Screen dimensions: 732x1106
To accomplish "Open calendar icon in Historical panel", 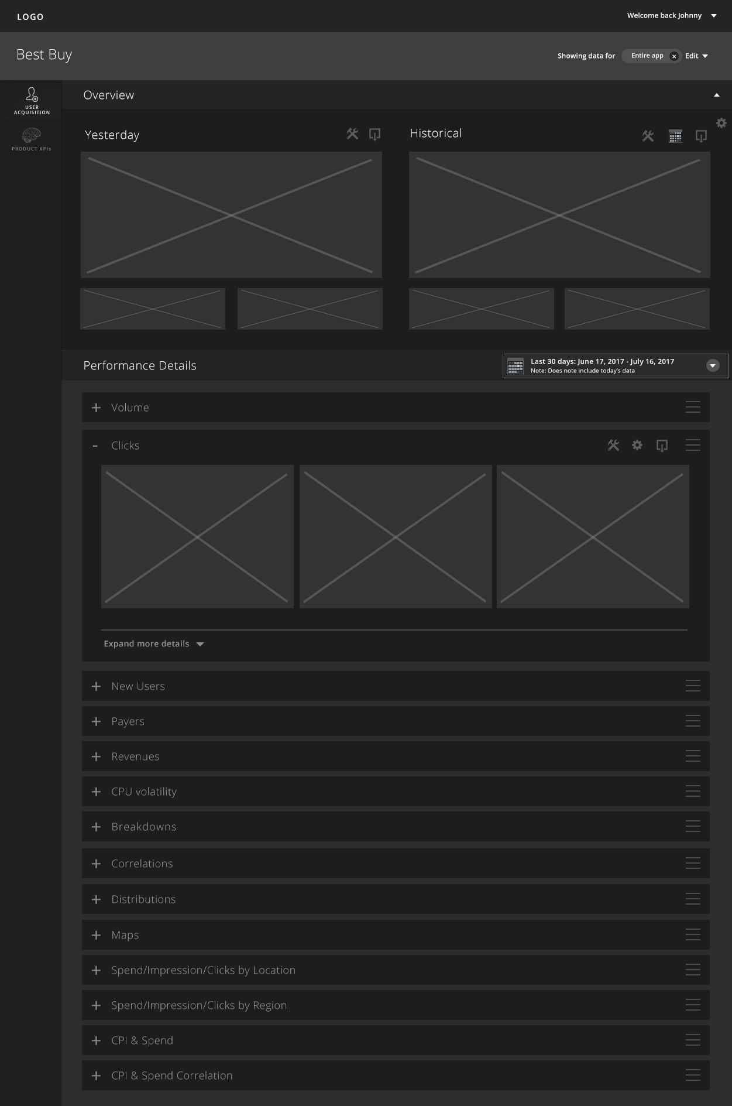I will 675,136.
